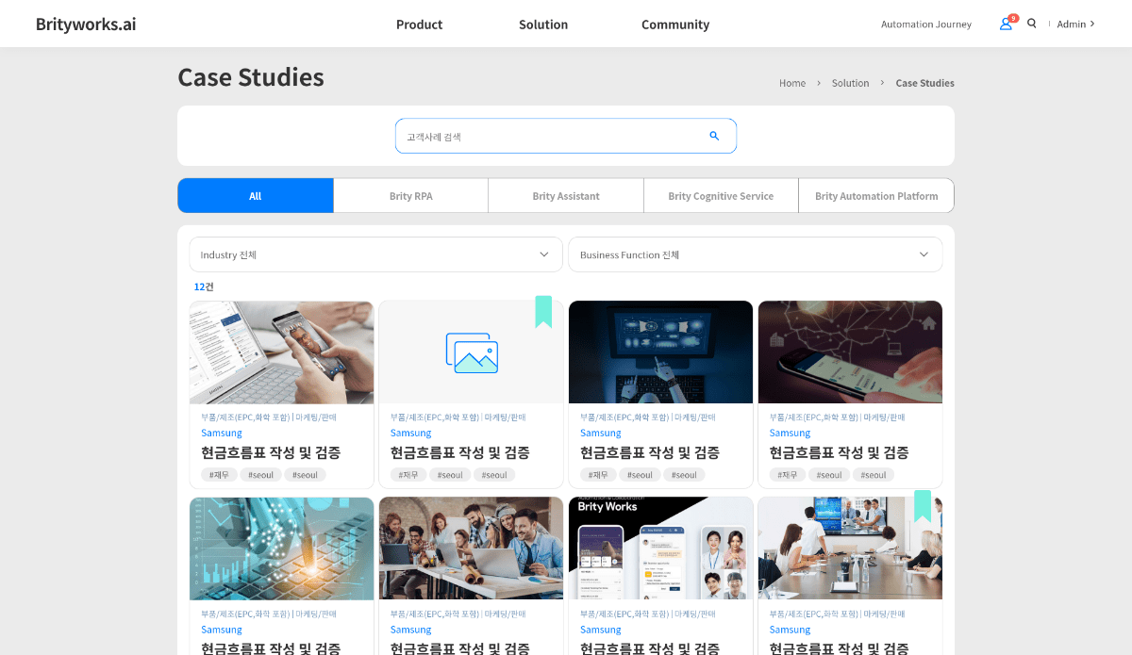Open the teal AI brain chart thumbnail

coord(281,549)
